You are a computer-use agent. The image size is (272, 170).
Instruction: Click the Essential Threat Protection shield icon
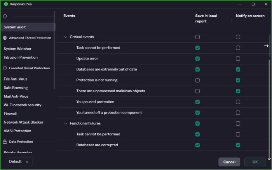(x=5, y=68)
